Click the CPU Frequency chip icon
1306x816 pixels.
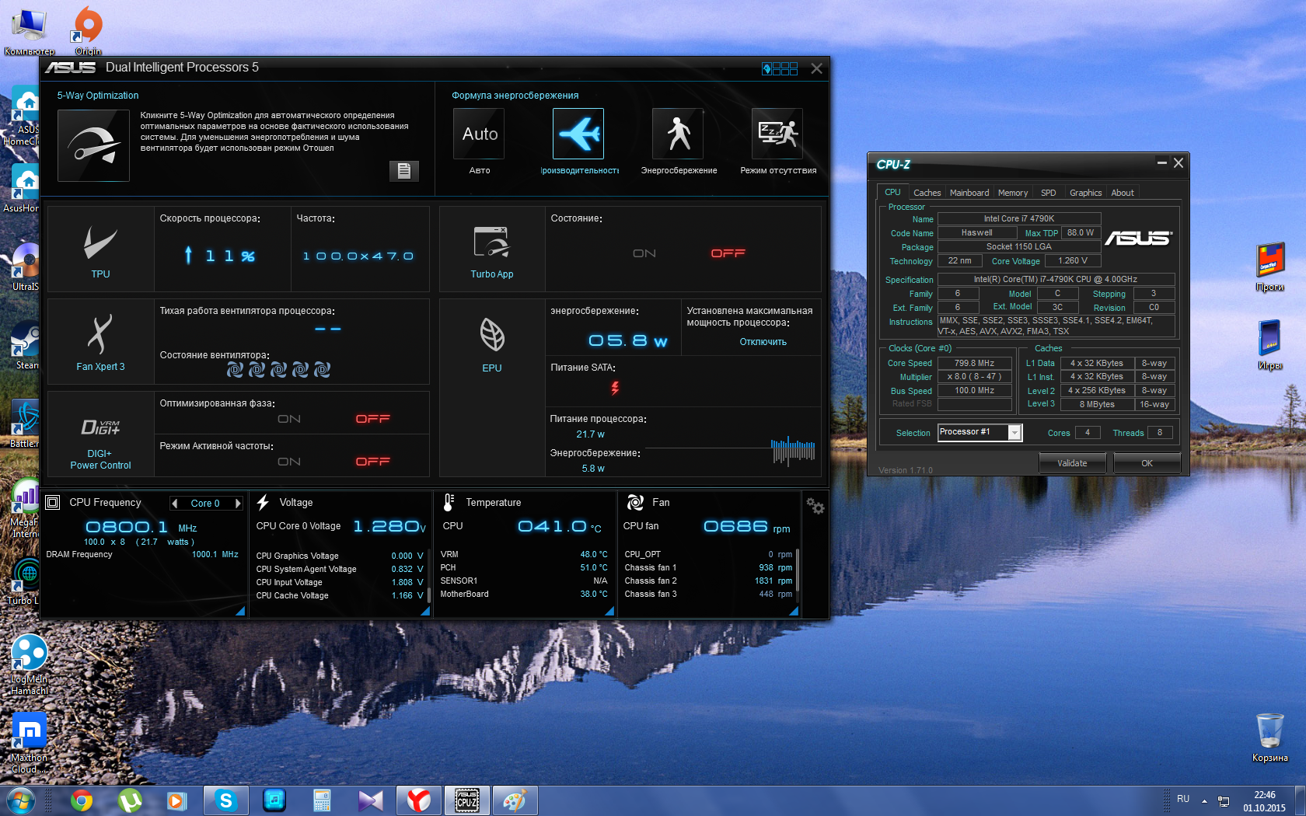pyautogui.click(x=53, y=503)
